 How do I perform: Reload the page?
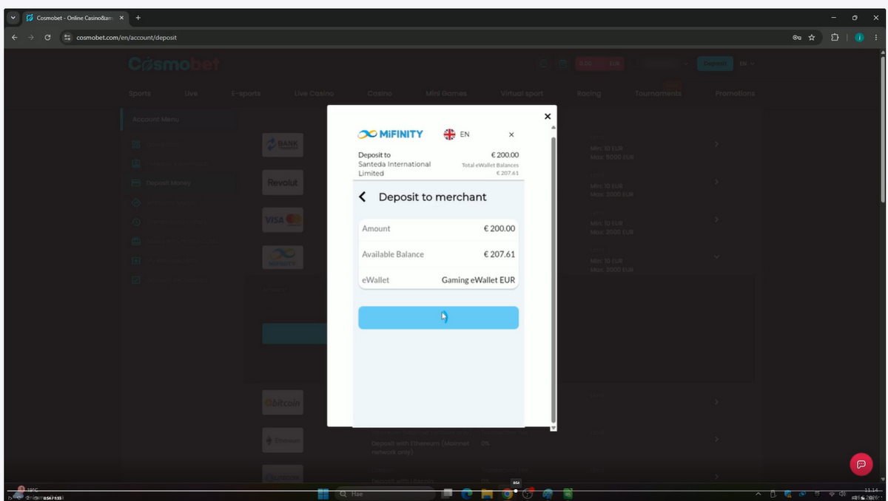(47, 37)
